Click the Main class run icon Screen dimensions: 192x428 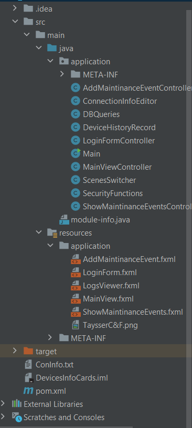coord(76,154)
